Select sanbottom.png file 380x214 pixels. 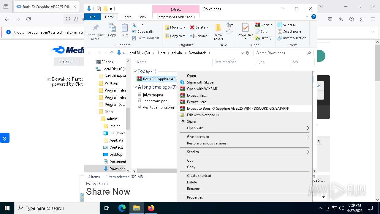coord(155,101)
